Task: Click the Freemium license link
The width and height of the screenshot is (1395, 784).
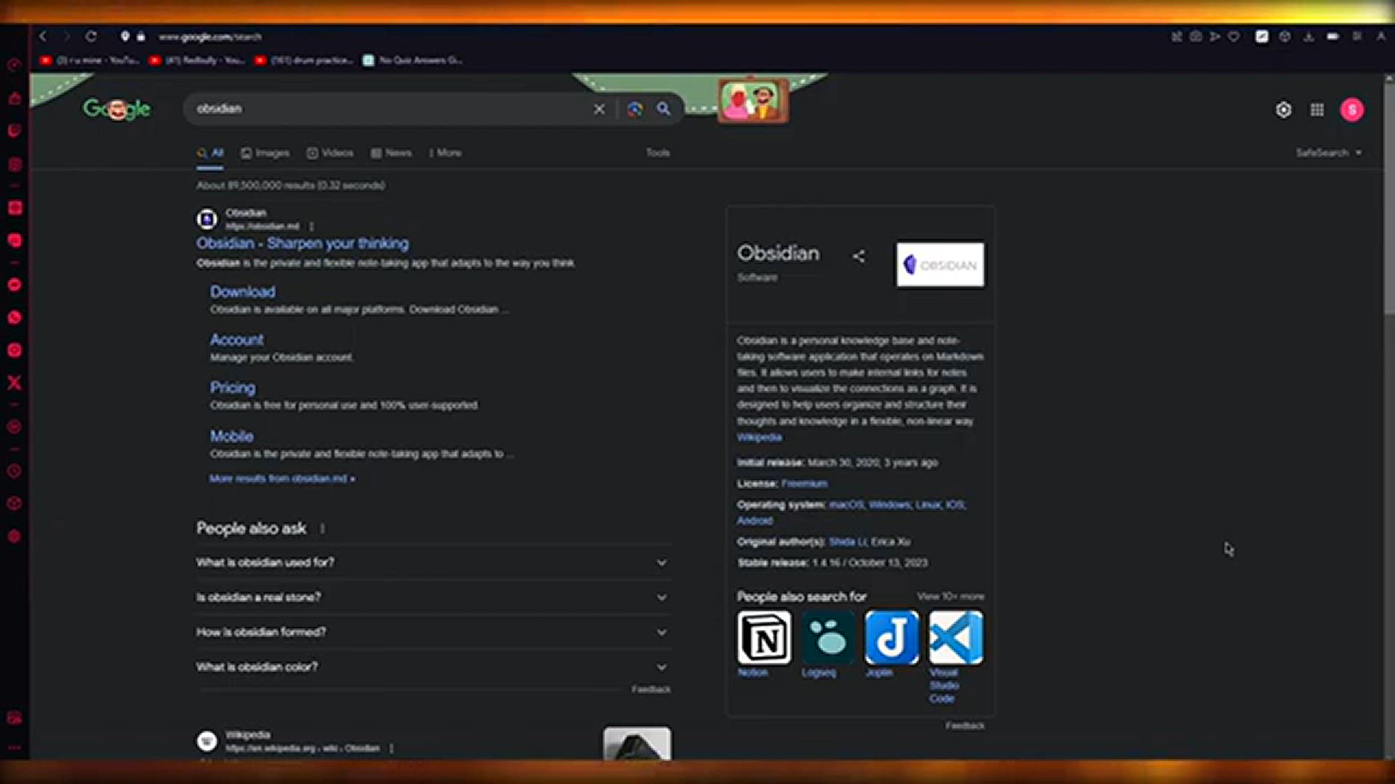Action: pos(804,483)
